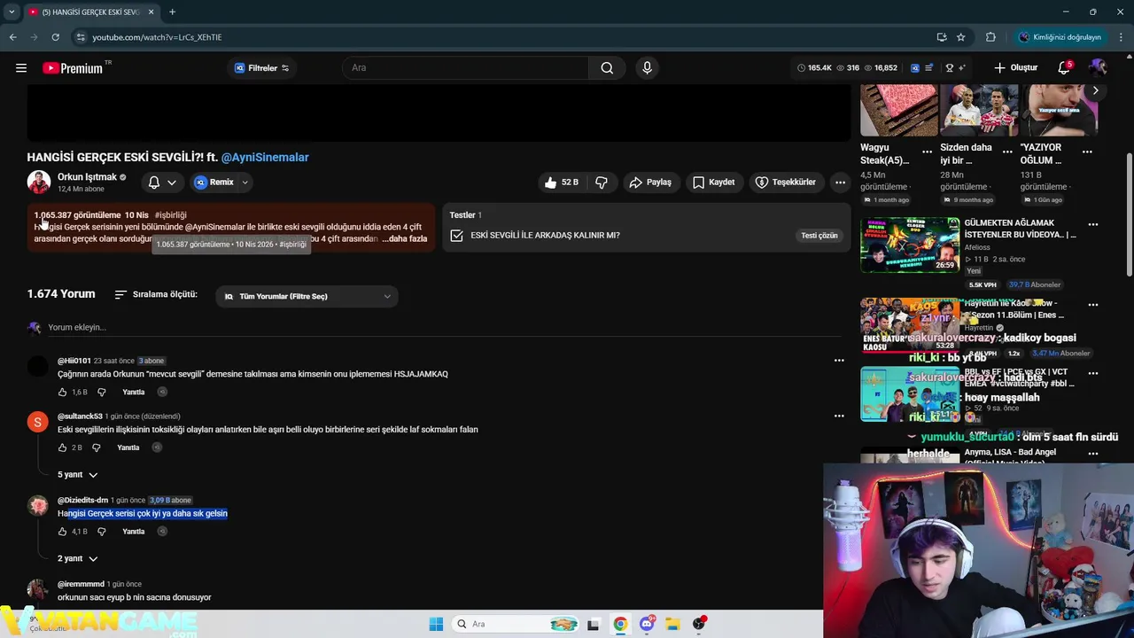1134x638 pixels.
Task: Like the comment by @sultanck53
Action: tap(62, 447)
